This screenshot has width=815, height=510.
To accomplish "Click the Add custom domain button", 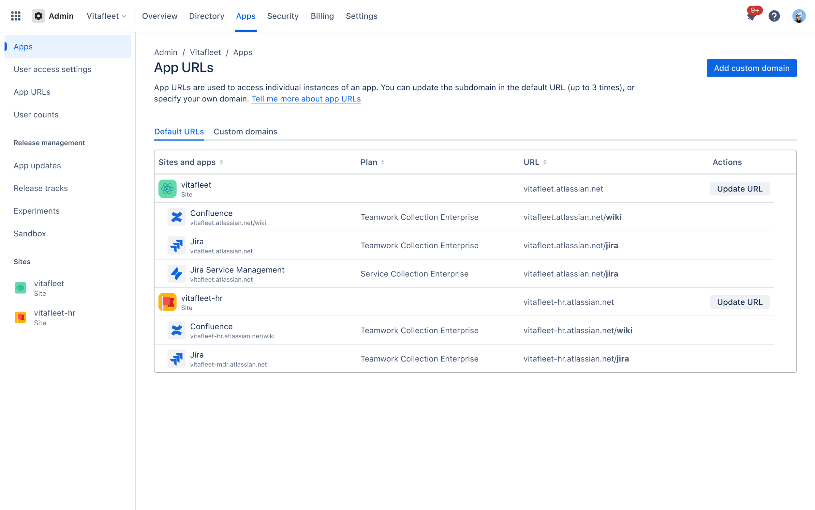I will click(751, 68).
